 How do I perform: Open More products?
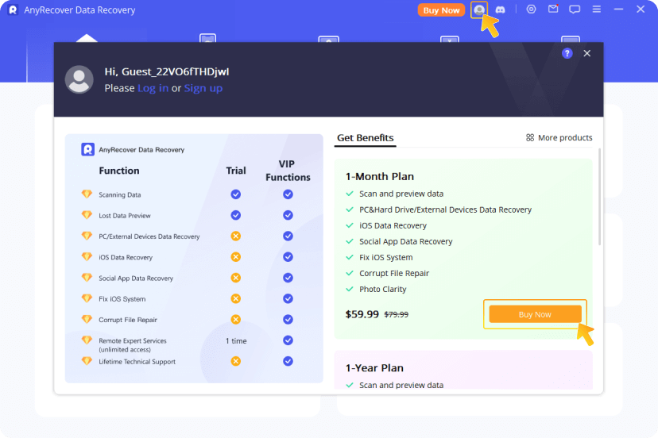[x=559, y=138]
